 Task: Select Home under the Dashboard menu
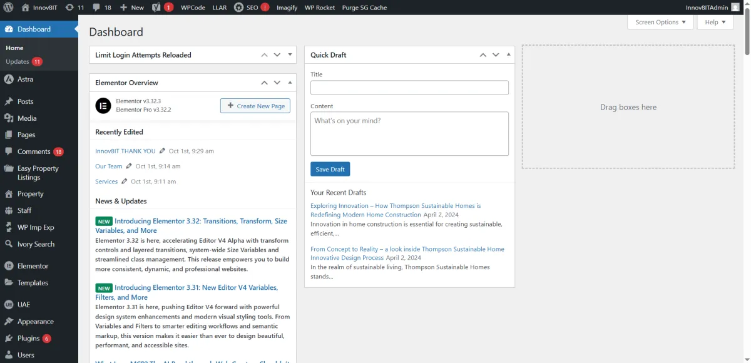pyautogui.click(x=14, y=48)
